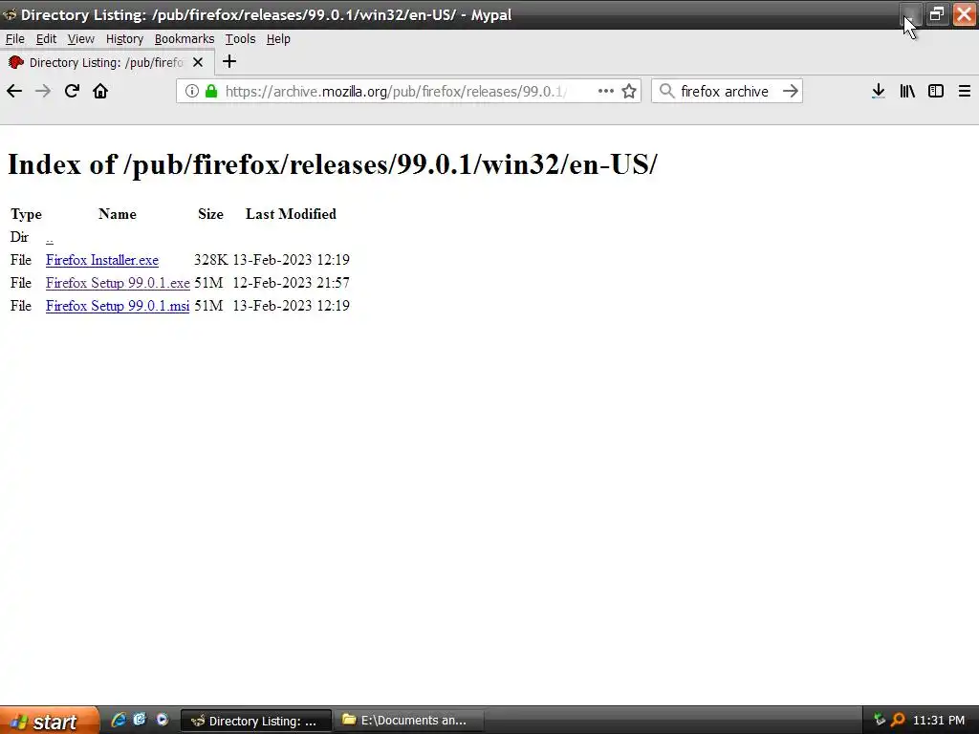This screenshot has width=979, height=734.
Task: Open the downloads panel
Action: tap(879, 91)
